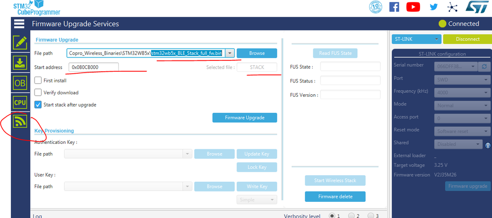Screen dimensions: 492x218
Task: Open the Mode Normal dropdown
Action: tap(462, 106)
